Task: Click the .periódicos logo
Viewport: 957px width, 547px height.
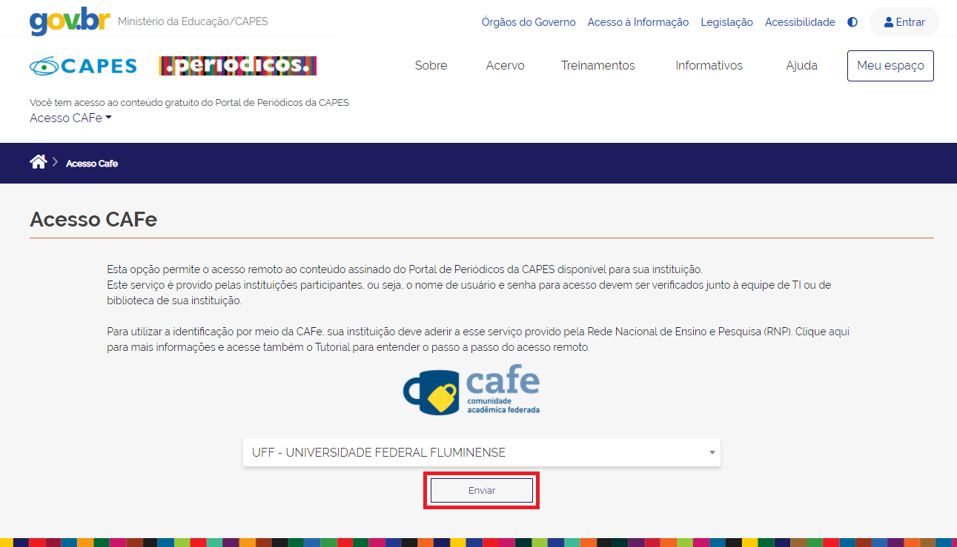Action: [237, 65]
